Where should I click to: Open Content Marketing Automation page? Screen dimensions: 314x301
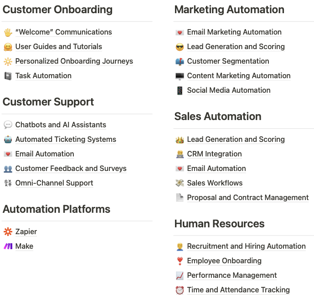[238, 76]
